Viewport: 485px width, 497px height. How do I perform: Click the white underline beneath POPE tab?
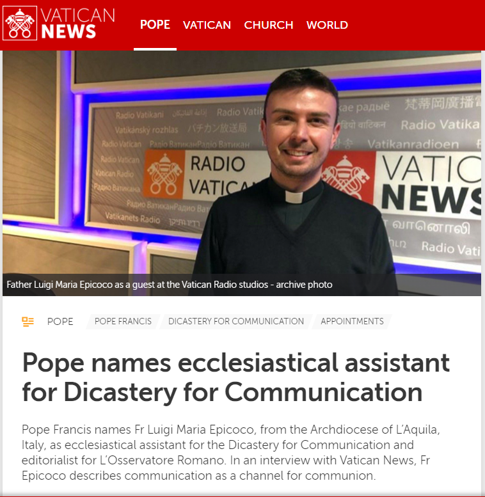[155, 49]
